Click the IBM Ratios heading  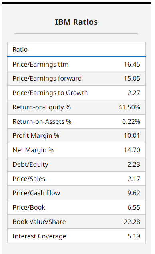(76, 22)
